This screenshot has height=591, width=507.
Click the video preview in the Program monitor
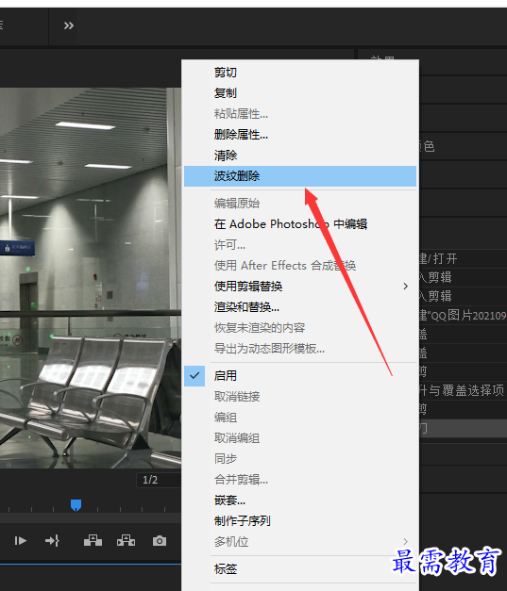[x=91, y=278]
